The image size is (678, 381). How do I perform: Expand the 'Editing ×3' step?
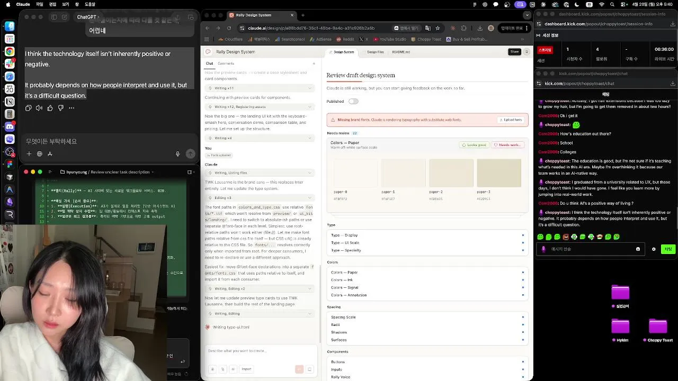[260, 197]
